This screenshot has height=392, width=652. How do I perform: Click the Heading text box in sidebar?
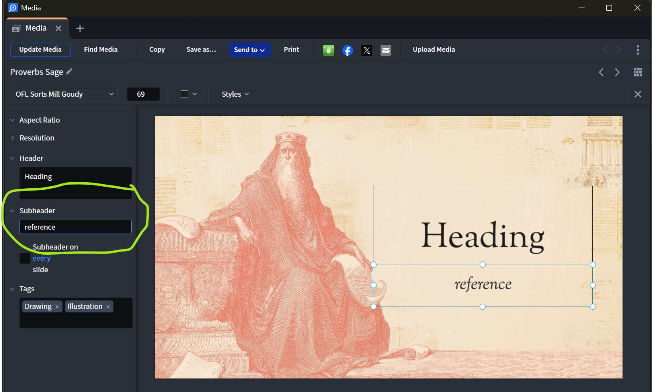76,183
